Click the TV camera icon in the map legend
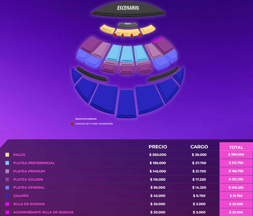 coord(72,124)
